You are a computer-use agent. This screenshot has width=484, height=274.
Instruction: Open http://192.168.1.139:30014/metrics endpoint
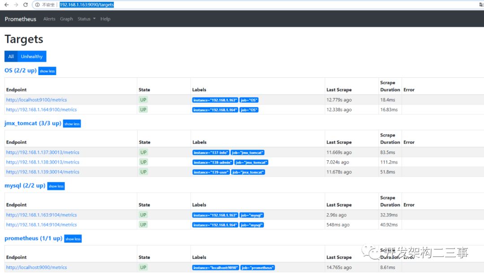coord(43,172)
